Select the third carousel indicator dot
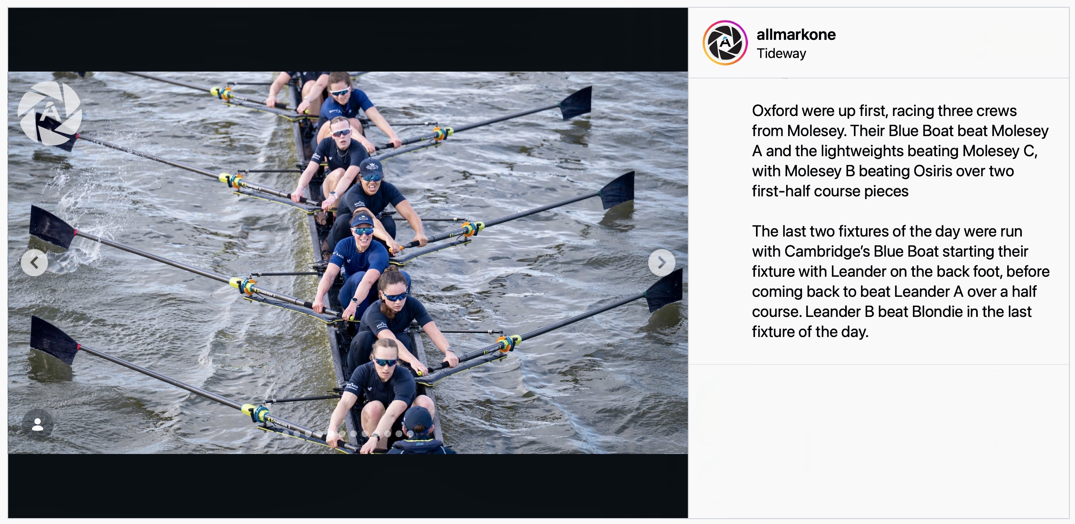Image resolution: width=1075 pixels, height=524 pixels. [308, 434]
